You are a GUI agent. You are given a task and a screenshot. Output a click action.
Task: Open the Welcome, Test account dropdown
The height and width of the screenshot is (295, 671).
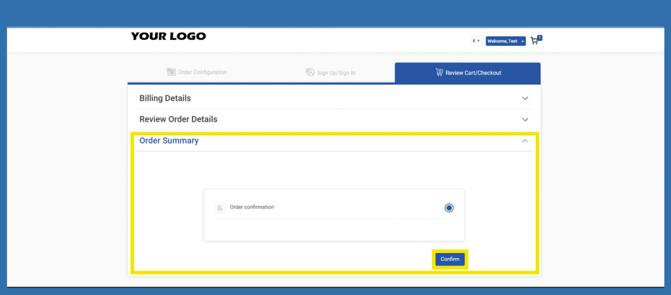(505, 41)
